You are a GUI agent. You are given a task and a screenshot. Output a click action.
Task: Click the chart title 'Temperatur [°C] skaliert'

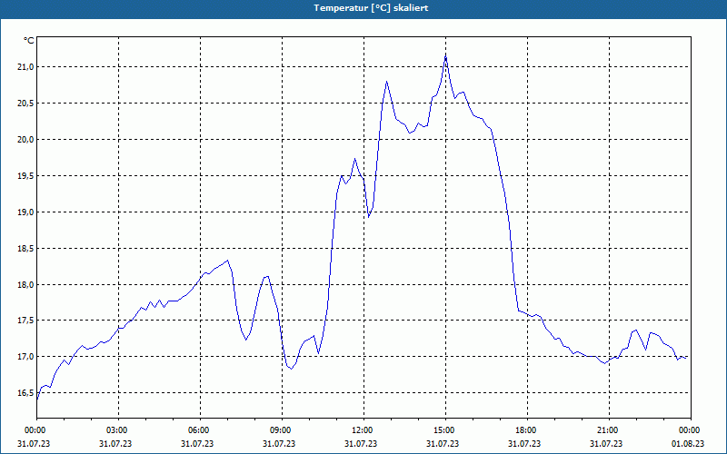pos(371,8)
